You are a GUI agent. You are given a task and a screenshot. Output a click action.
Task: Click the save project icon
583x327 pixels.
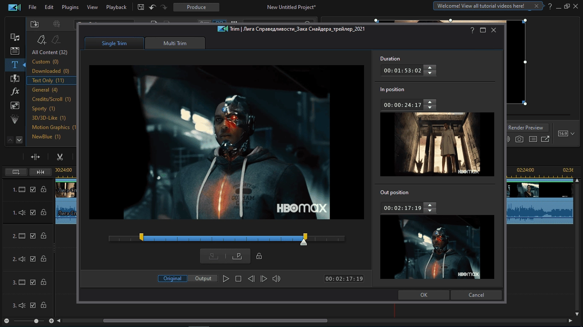coord(141,7)
